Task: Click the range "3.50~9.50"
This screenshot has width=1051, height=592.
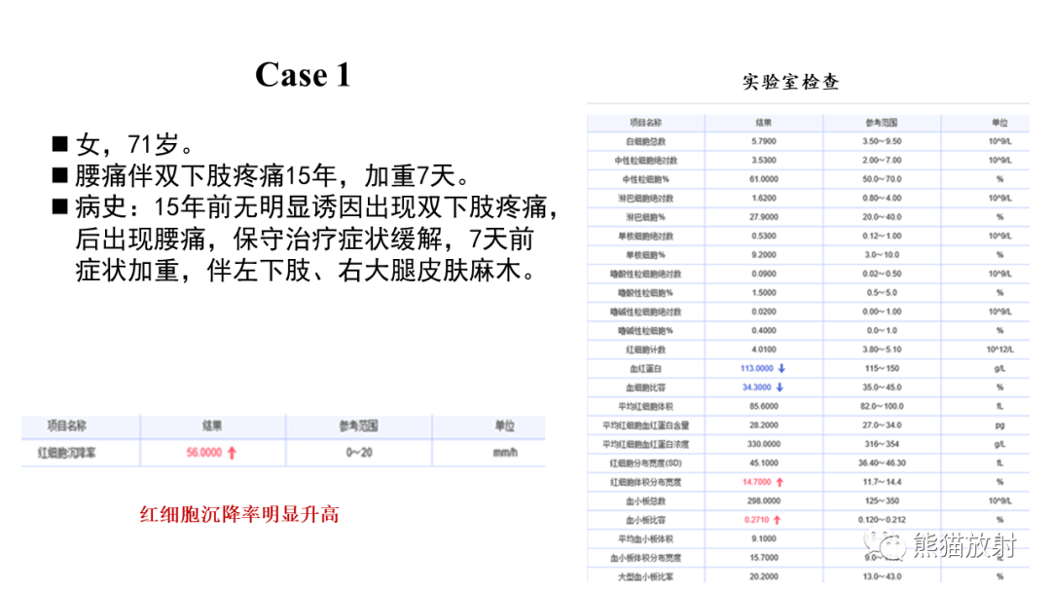Action: [x=882, y=141]
